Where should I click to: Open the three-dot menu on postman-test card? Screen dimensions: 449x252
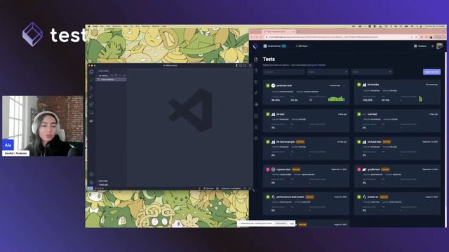pyautogui.click(x=344, y=85)
